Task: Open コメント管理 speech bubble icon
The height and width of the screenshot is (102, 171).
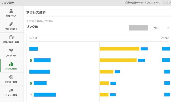Action: (11, 90)
